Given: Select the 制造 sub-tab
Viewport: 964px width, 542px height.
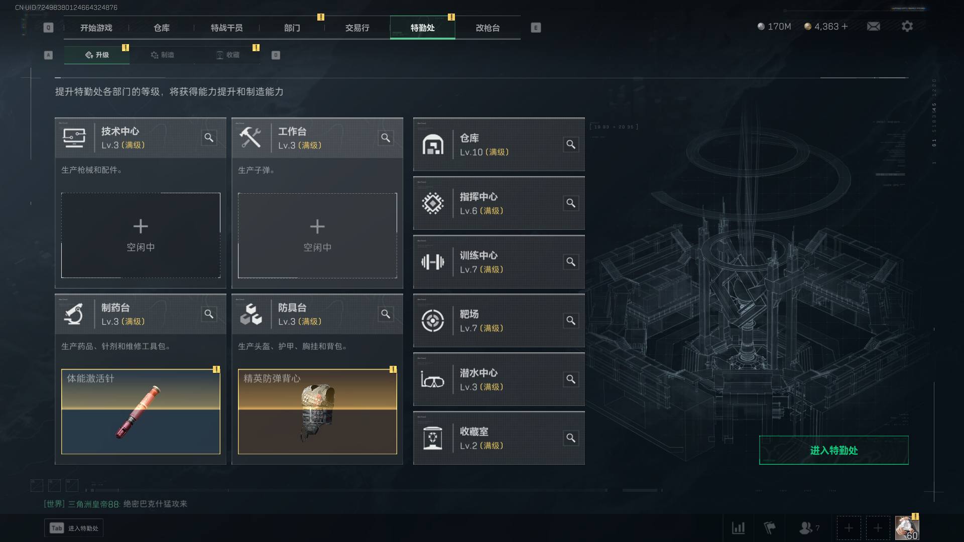Looking at the screenshot, I should [x=162, y=55].
